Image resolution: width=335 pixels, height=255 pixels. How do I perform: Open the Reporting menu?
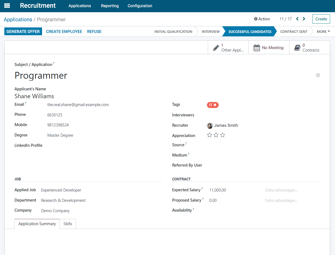(110, 6)
